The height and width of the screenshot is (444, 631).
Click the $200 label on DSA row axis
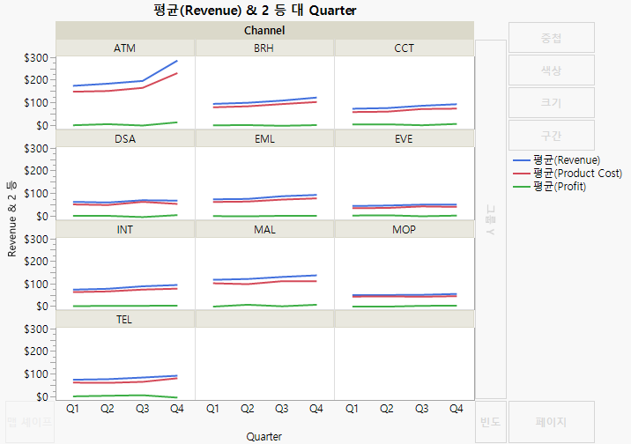(36, 171)
